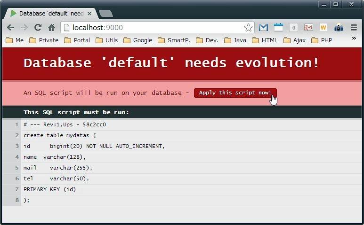This screenshot has height=225, width=364.
Task: Open the PHP bookmarks folder
Action: (322, 40)
